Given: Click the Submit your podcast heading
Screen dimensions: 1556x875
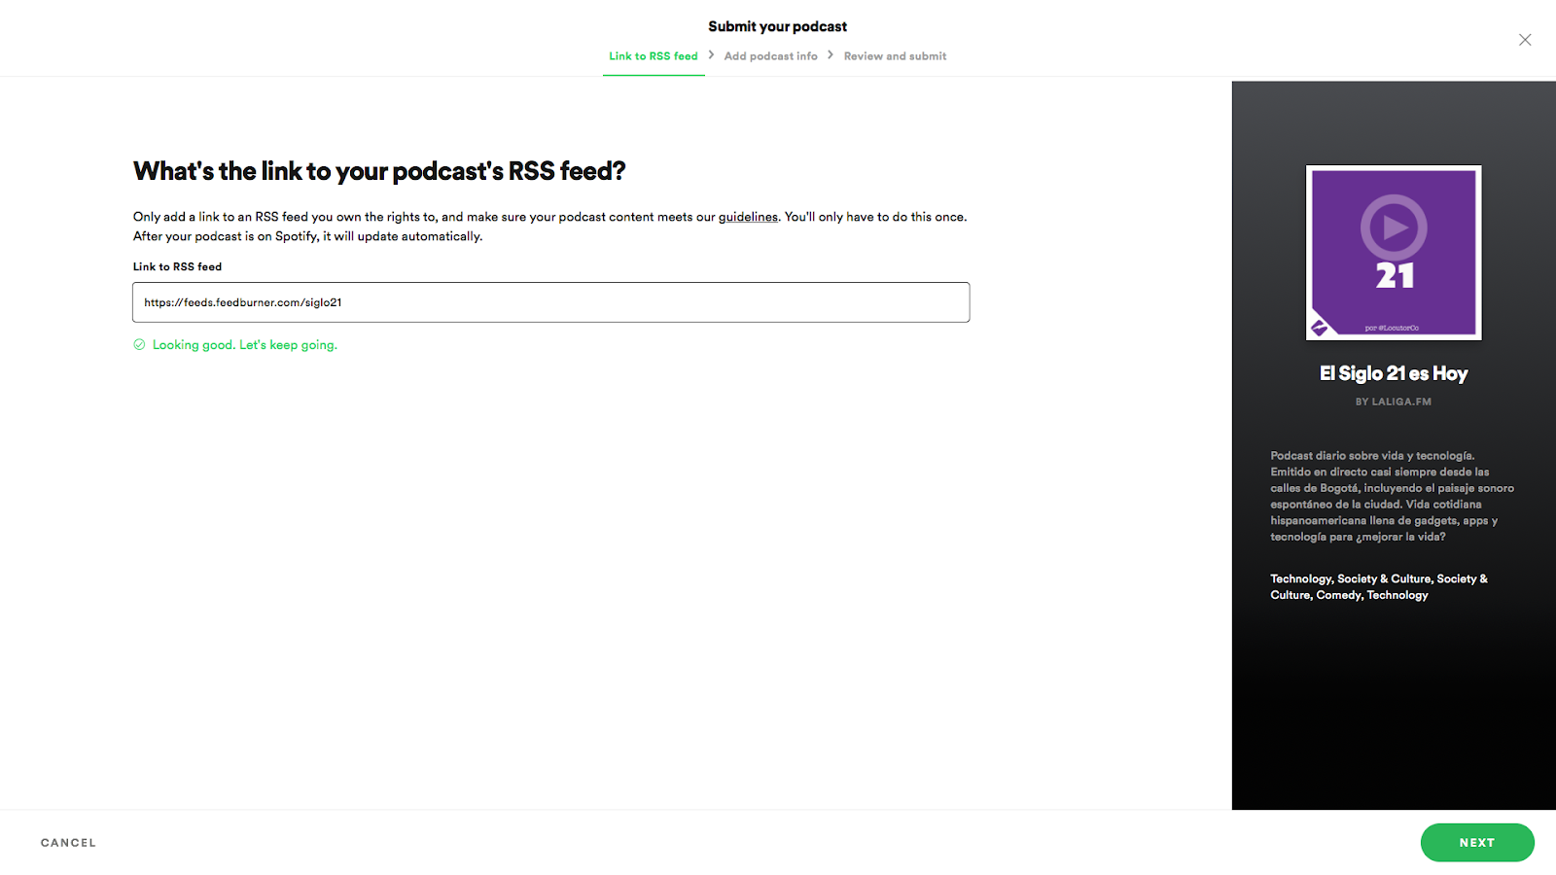Looking at the screenshot, I should [x=778, y=26].
